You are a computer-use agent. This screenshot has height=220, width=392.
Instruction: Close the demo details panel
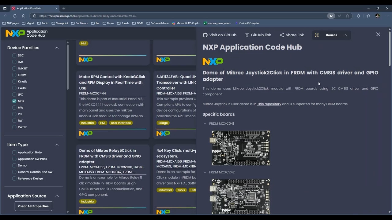pyautogui.click(x=378, y=34)
